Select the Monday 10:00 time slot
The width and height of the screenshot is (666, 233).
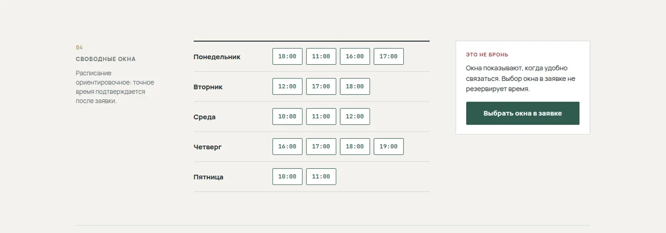click(287, 57)
